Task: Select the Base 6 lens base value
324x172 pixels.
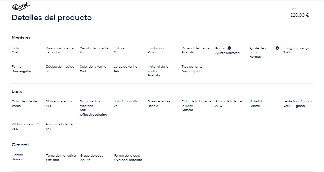Action: (153, 106)
